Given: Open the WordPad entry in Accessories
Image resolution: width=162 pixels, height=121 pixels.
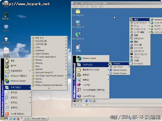Looking at the screenshot, I should (x=140, y=64).
